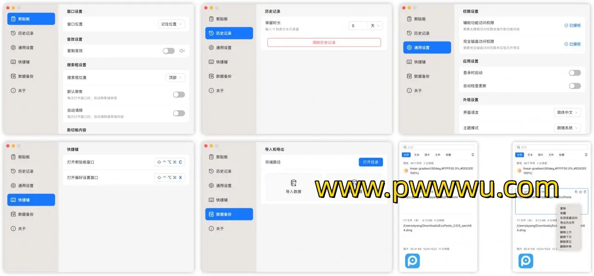Toggle the 复制音效 switch
594x276 pixels.
pos(168,51)
